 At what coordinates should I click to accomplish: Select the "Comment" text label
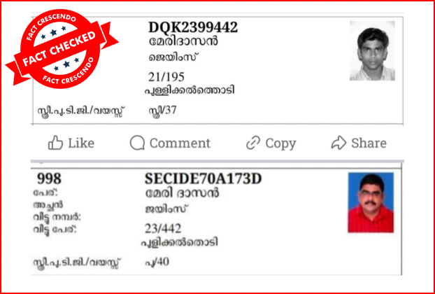180,143
